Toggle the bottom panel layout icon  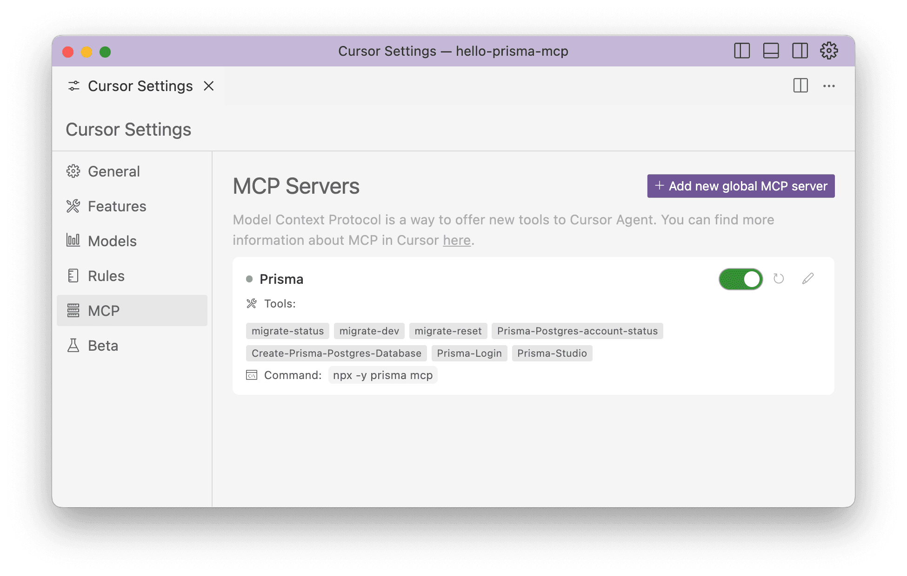tap(771, 51)
